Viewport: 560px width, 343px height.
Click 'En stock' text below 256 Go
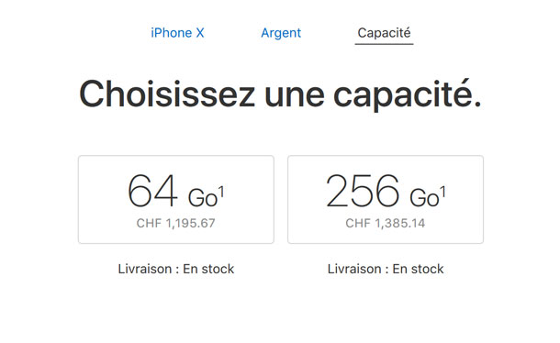coord(418,269)
